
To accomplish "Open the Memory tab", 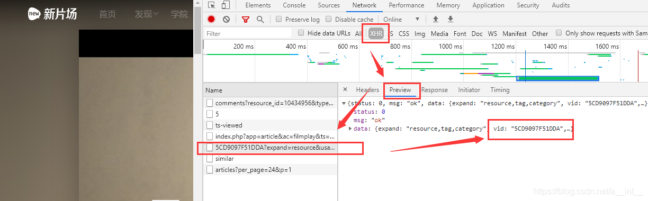I will point(448,5).
